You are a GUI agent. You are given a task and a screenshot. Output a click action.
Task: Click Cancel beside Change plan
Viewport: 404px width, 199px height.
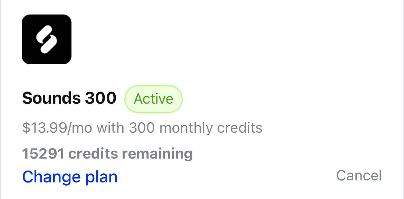tap(359, 176)
